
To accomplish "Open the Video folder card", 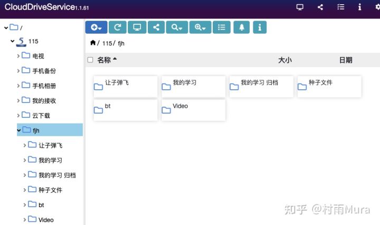I will (x=193, y=110).
